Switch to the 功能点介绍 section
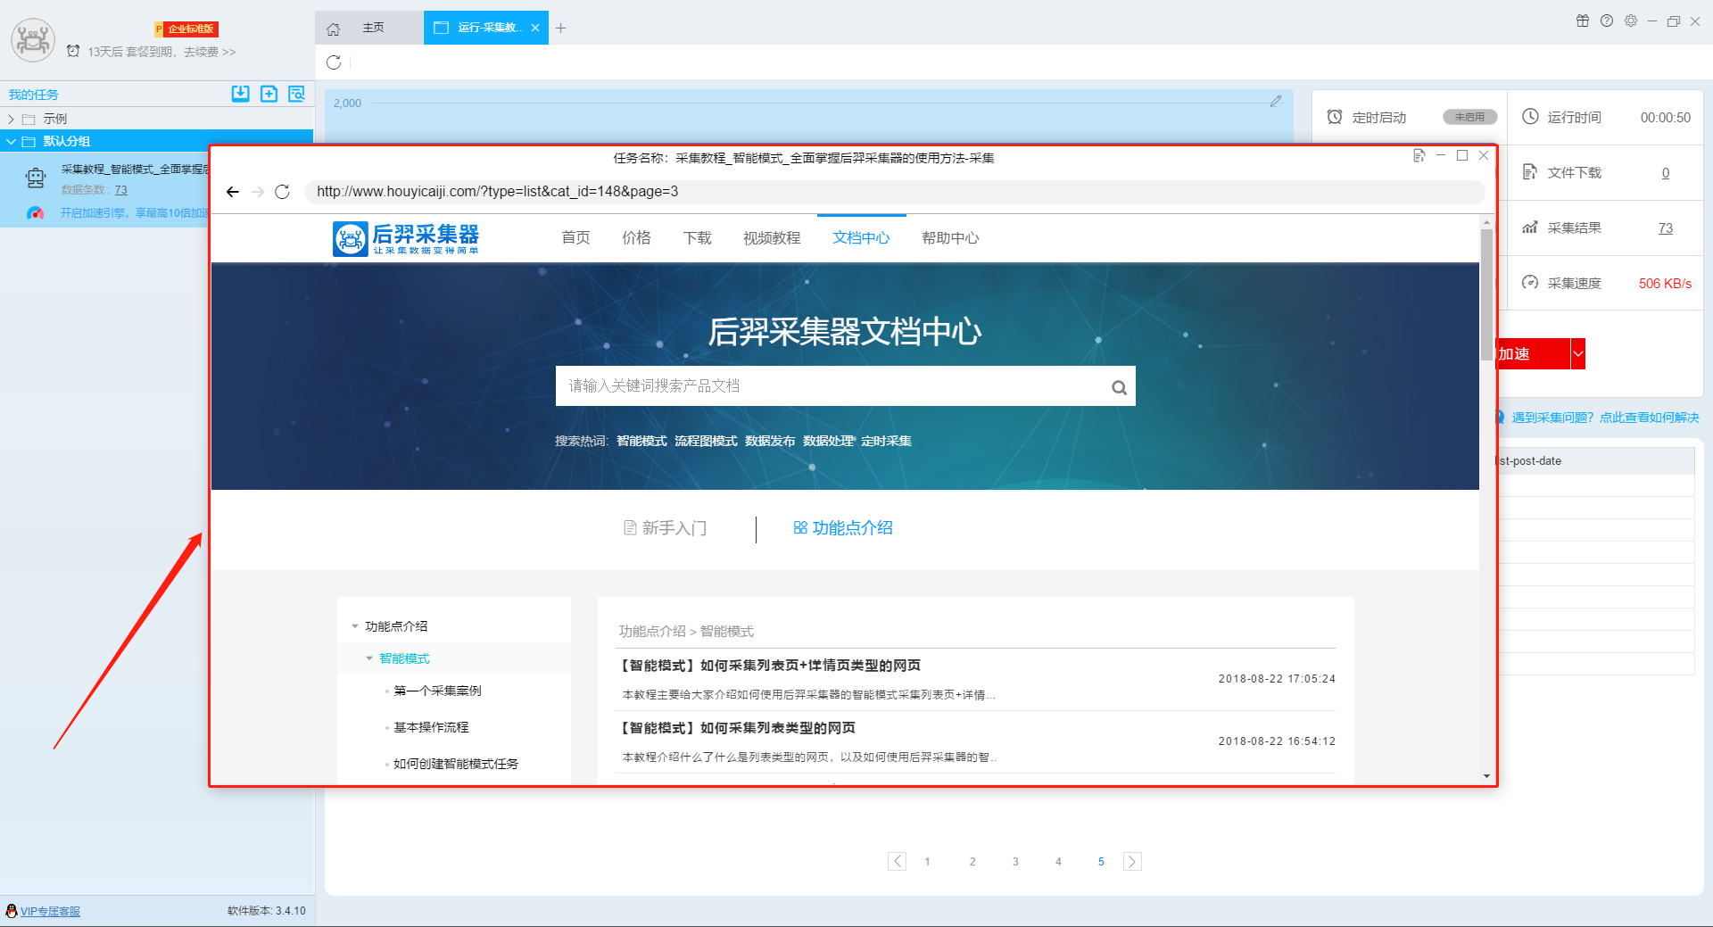 pyautogui.click(x=843, y=528)
